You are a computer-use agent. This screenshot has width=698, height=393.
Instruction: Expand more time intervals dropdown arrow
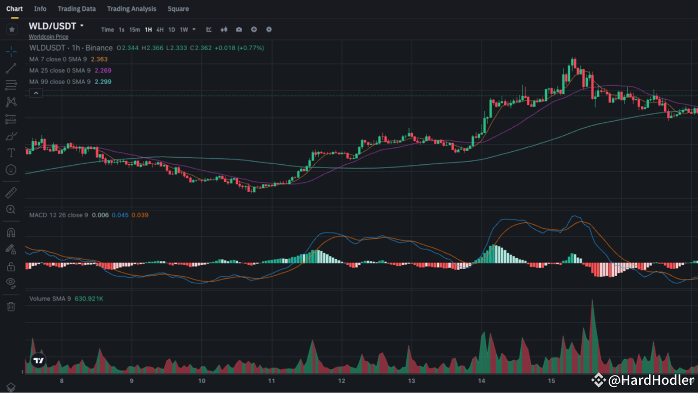194,29
